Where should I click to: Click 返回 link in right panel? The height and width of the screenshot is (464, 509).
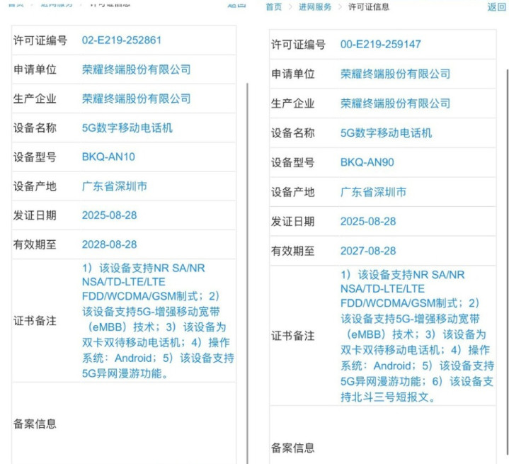click(x=496, y=7)
